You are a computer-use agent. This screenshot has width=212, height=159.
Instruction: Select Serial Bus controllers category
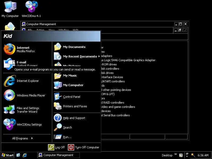point(116,115)
